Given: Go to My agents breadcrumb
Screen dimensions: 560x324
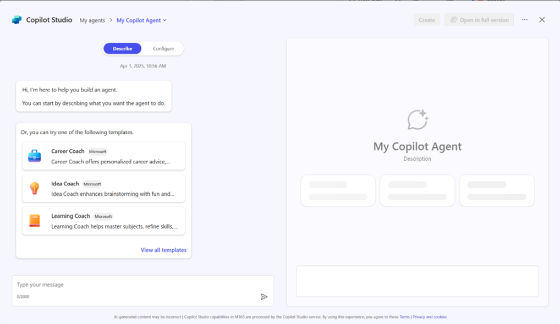Looking at the screenshot, I should [x=92, y=20].
